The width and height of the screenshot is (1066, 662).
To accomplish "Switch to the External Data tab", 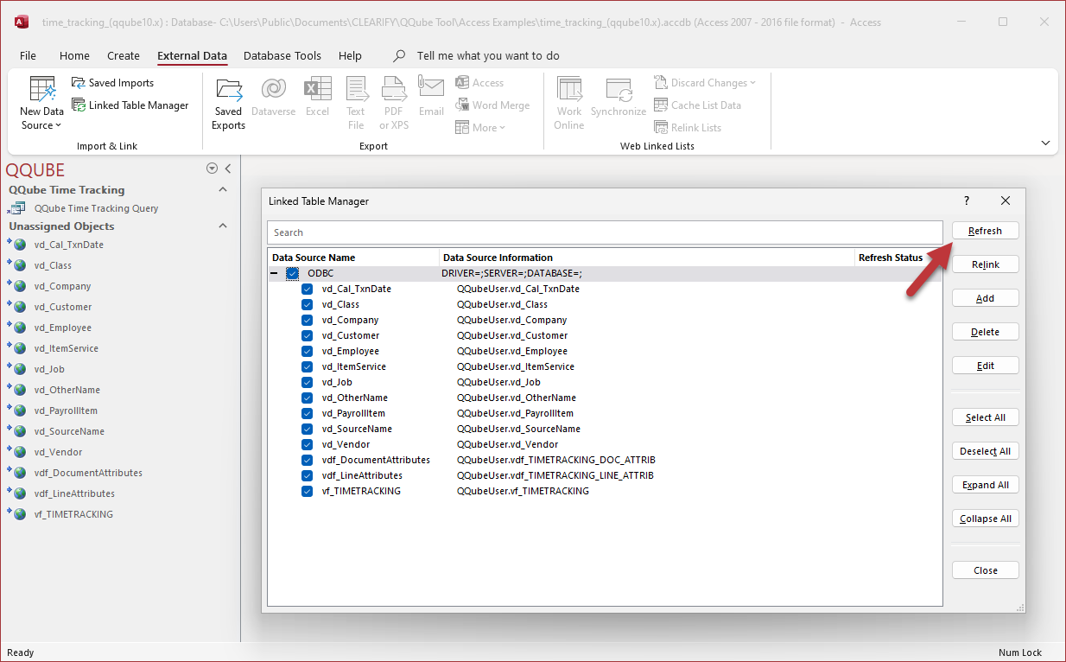I will tap(192, 55).
